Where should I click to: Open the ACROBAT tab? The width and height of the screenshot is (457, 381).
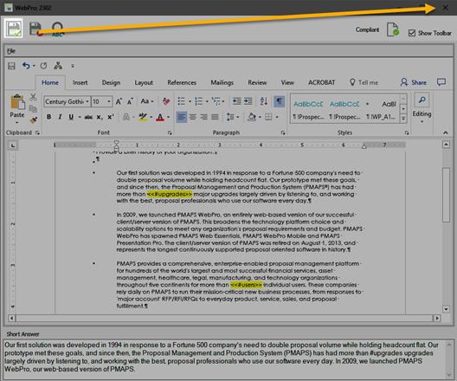(321, 82)
